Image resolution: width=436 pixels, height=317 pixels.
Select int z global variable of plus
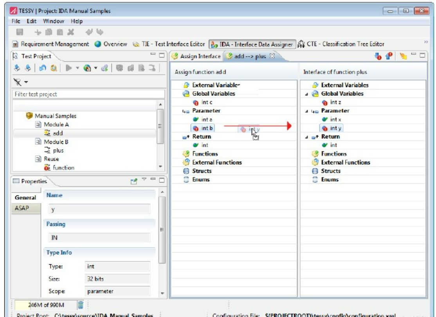click(331, 102)
